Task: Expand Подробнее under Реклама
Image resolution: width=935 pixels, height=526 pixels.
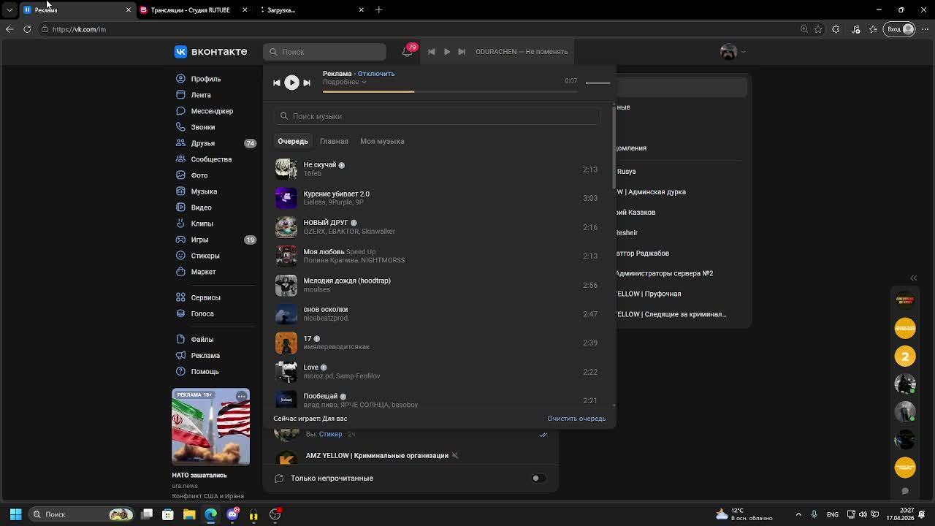Action: click(344, 82)
